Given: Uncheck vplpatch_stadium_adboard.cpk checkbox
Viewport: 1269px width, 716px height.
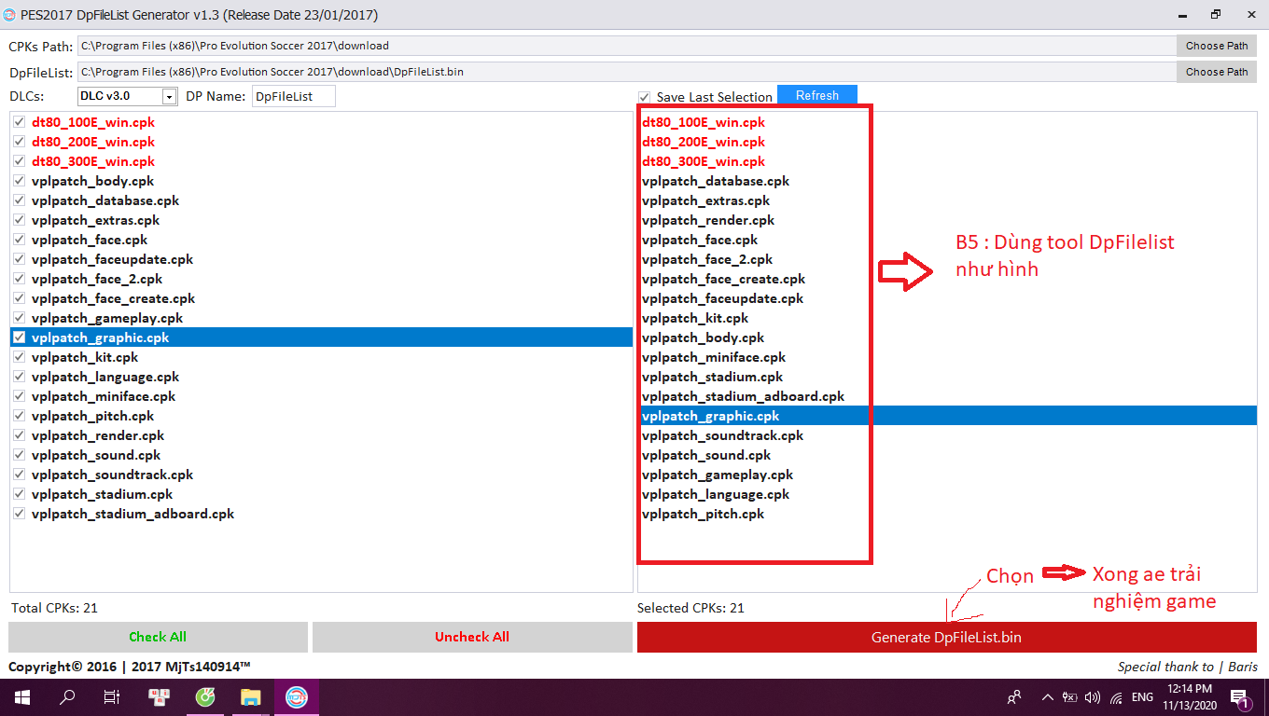Looking at the screenshot, I should click(19, 514).
